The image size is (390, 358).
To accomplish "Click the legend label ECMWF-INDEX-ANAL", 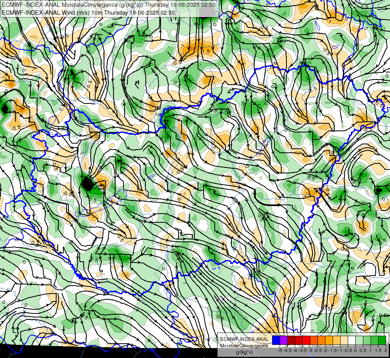I will (x=244, y=339).
